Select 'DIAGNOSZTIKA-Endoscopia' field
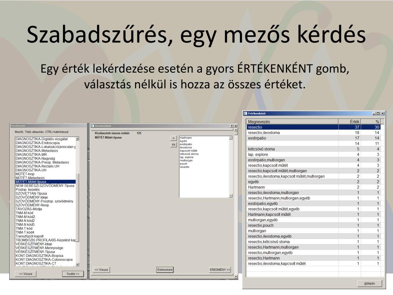 pos(45,143)
